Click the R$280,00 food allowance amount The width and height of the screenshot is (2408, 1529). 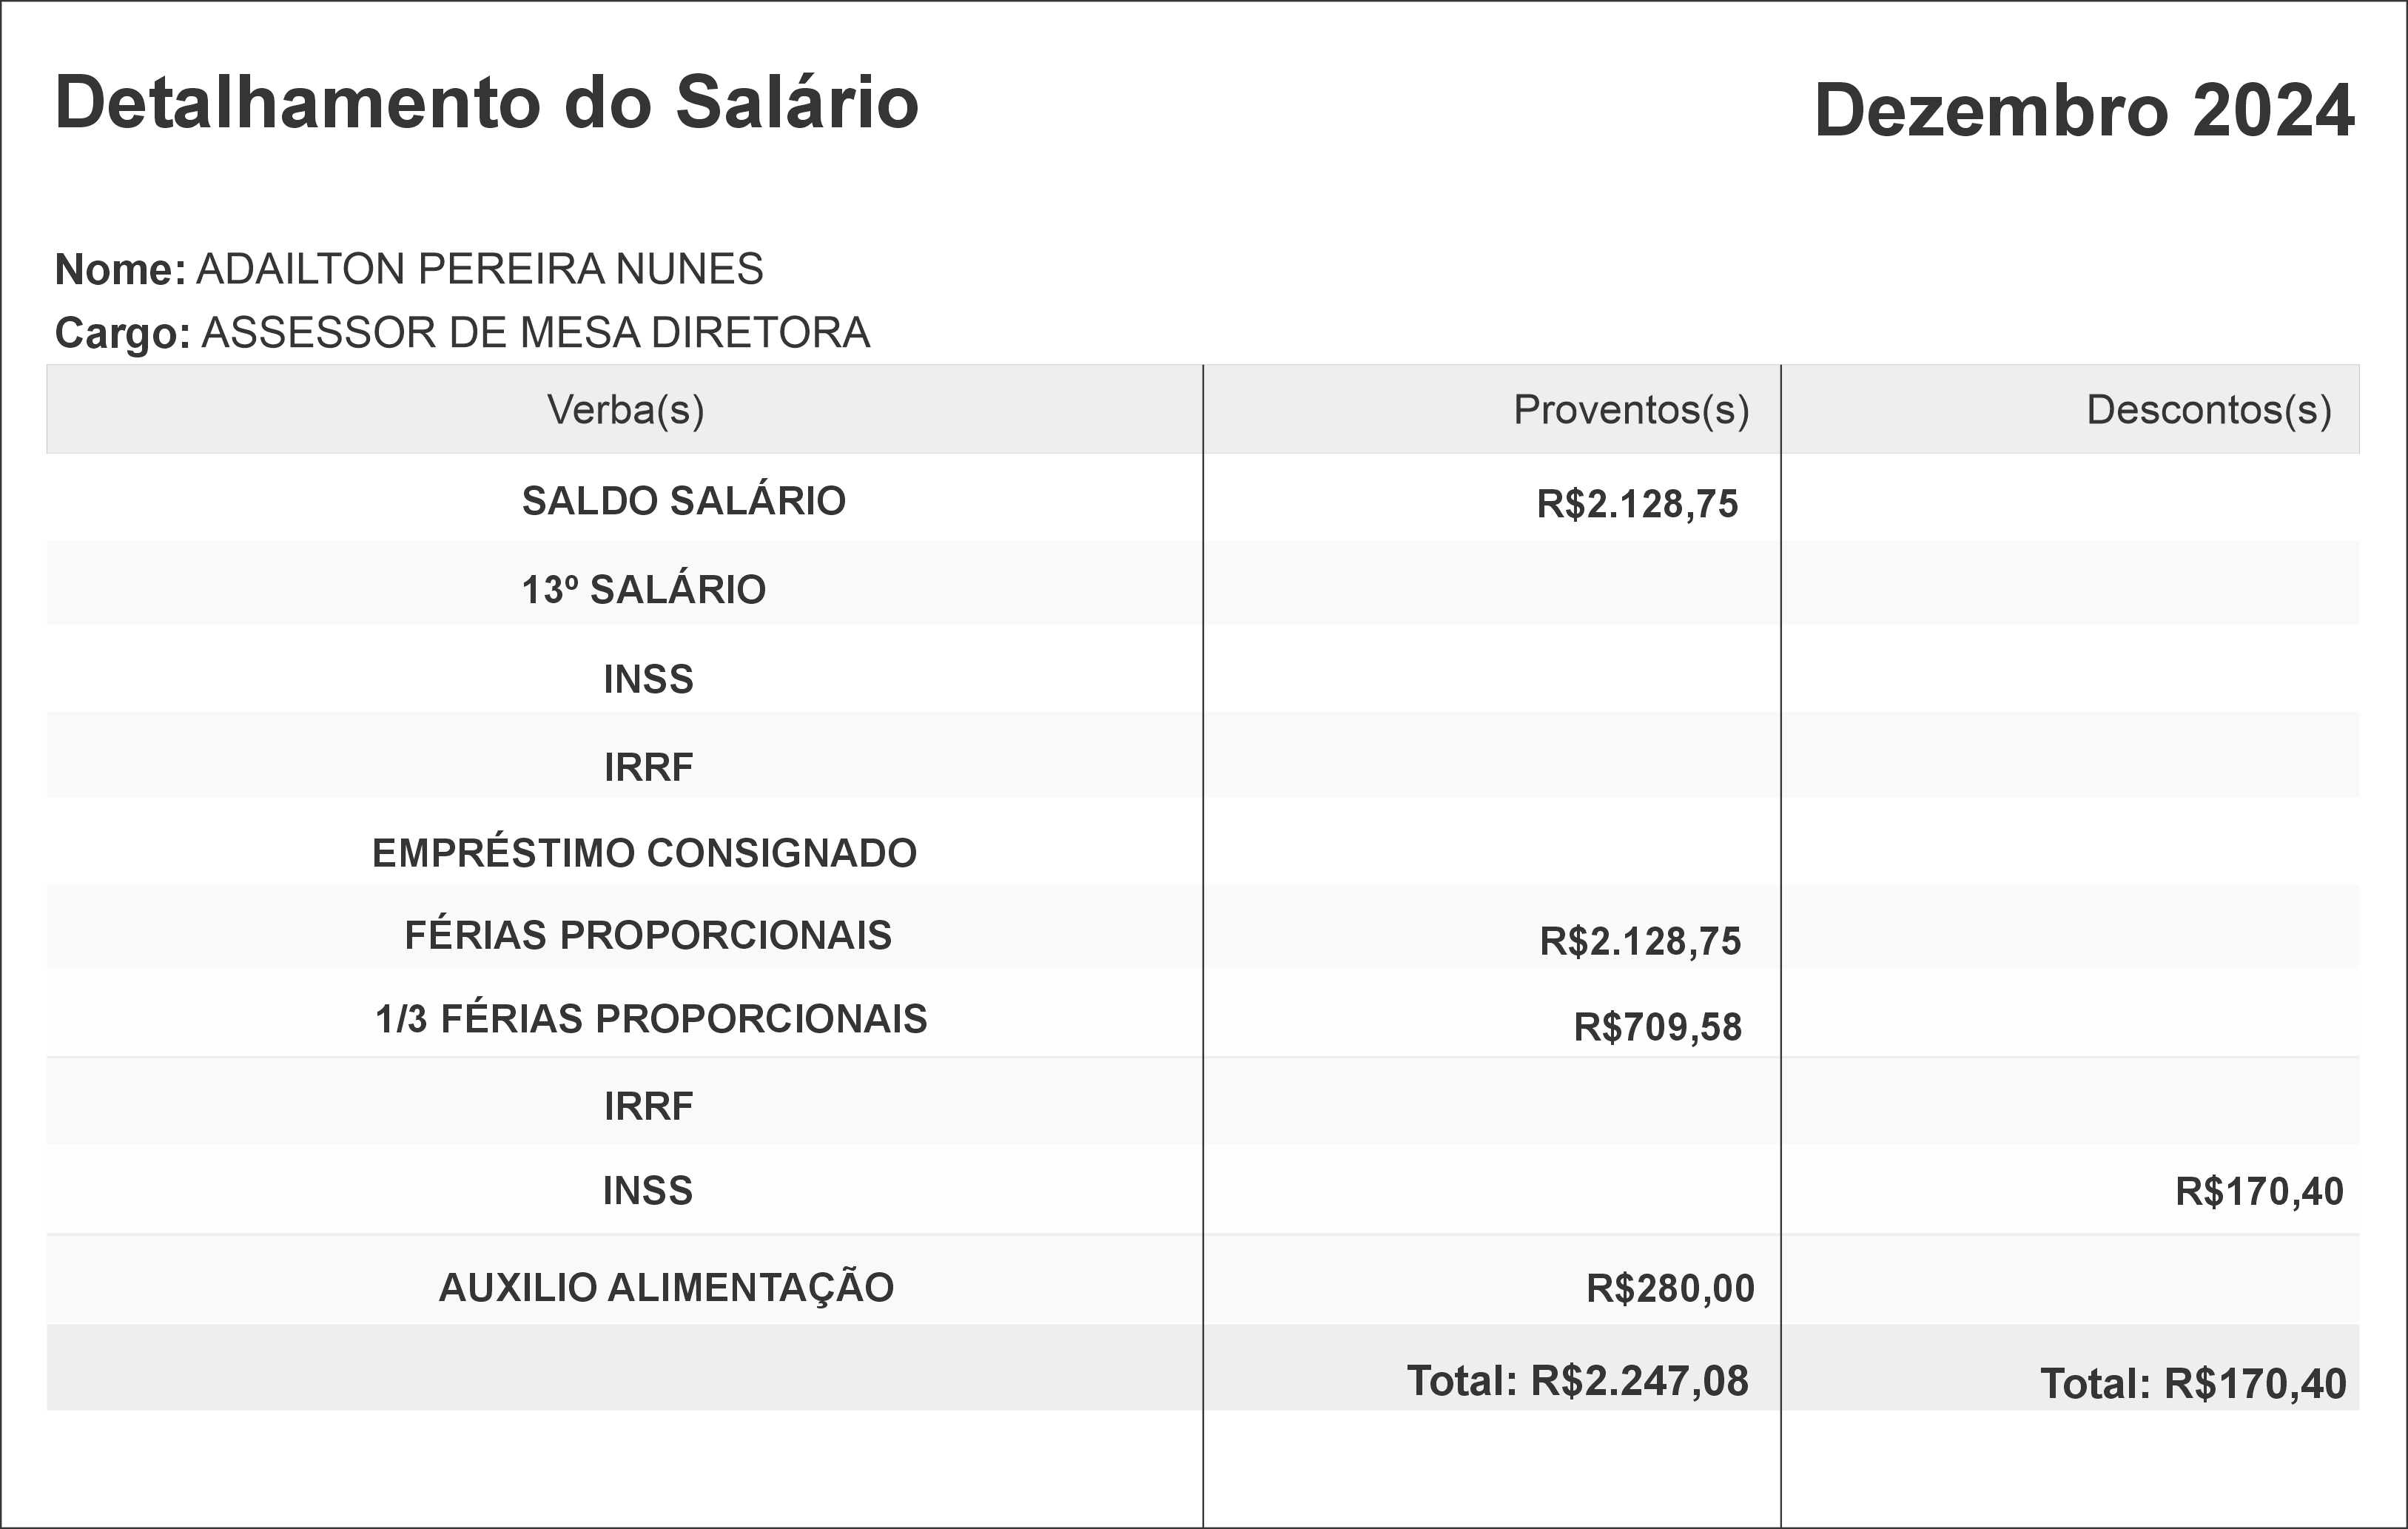[1670, 1289]
